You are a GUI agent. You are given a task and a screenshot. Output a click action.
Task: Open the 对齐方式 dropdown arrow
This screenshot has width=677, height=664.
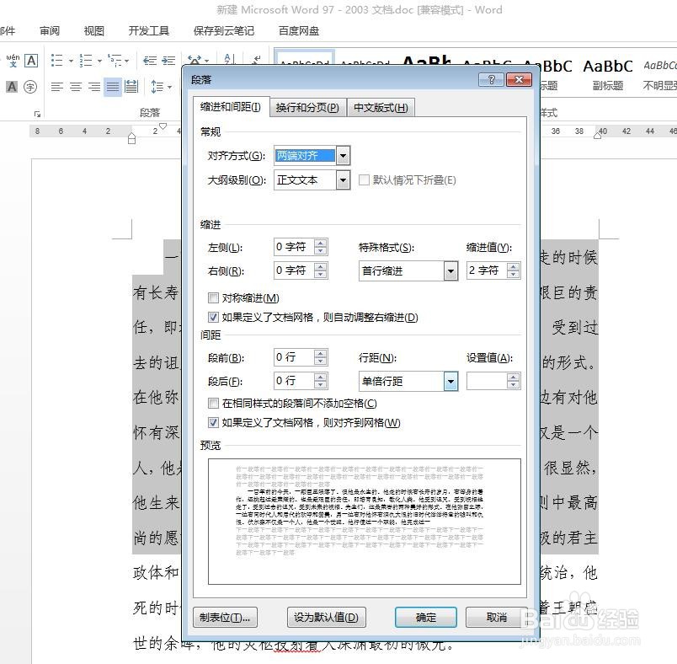pyautogui.click(x=343, y=156)
